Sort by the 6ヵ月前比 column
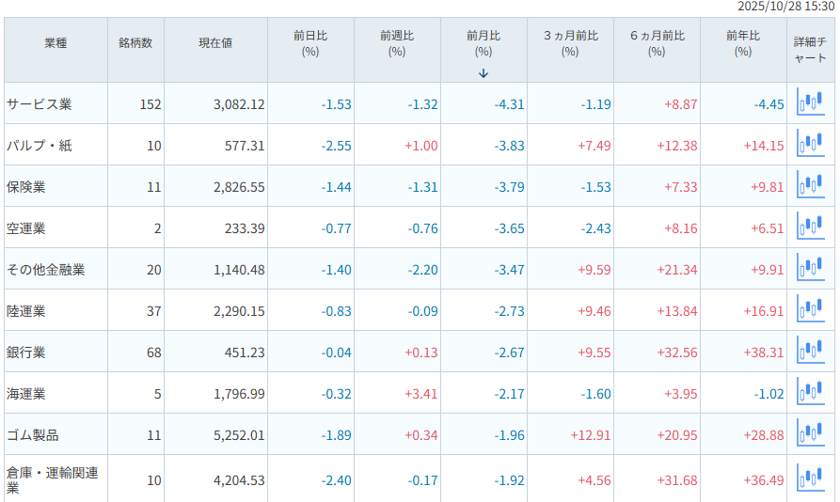 [657, 43]
